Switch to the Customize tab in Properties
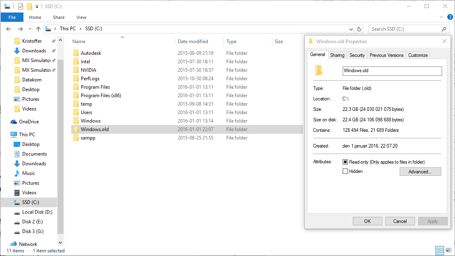Screen dimensions: 455x256 pos(418,55)
